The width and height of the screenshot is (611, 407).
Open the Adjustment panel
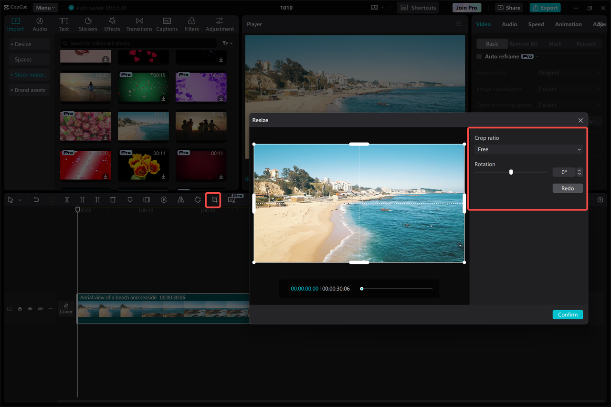click(x=220, y=24)
